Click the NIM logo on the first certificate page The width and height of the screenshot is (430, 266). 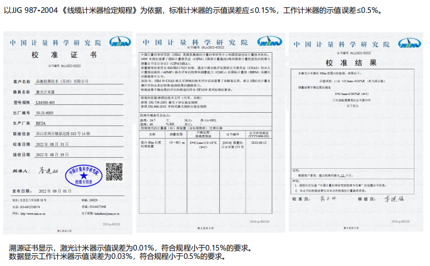pos(118,43)
